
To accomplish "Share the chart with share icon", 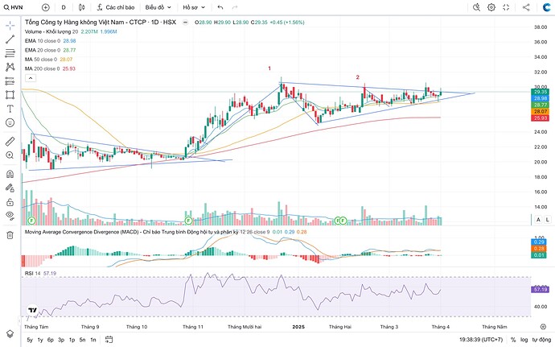I will click(x=526, y=7).
